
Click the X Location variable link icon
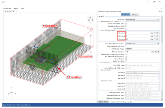[x=157, y=33]
